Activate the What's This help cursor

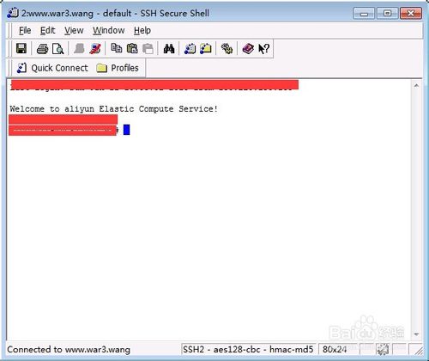[263, 49]
